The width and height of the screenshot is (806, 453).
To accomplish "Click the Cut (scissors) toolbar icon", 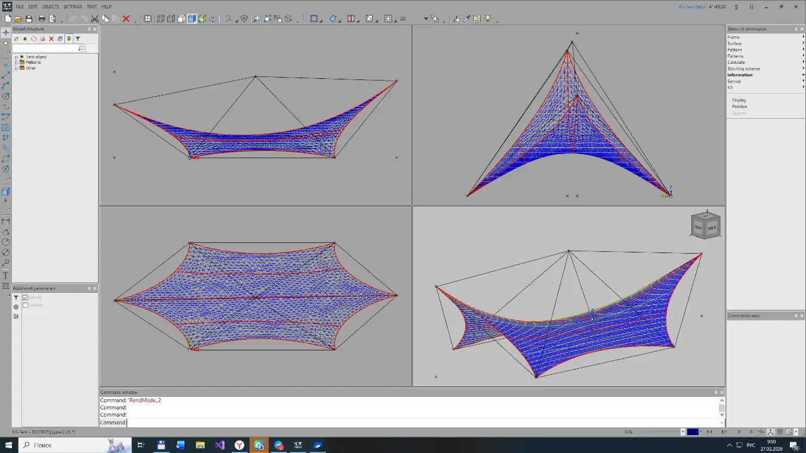I will tap(95, 19).
